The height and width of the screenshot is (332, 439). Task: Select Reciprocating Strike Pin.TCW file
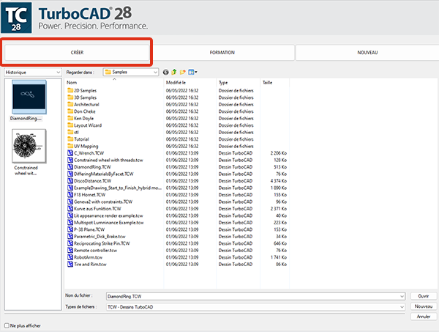(99, 243)
